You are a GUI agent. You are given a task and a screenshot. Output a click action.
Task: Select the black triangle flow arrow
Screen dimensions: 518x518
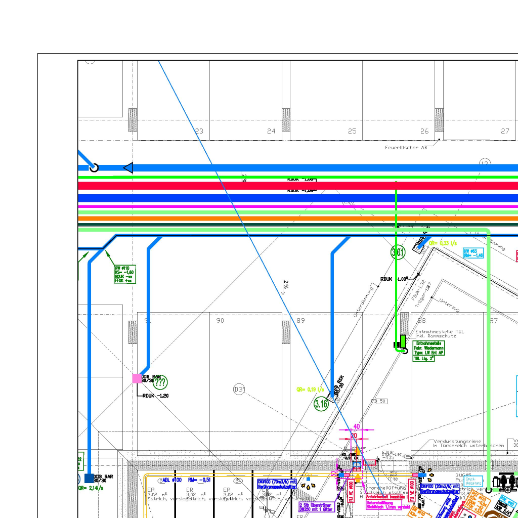(x=128, y=168)
